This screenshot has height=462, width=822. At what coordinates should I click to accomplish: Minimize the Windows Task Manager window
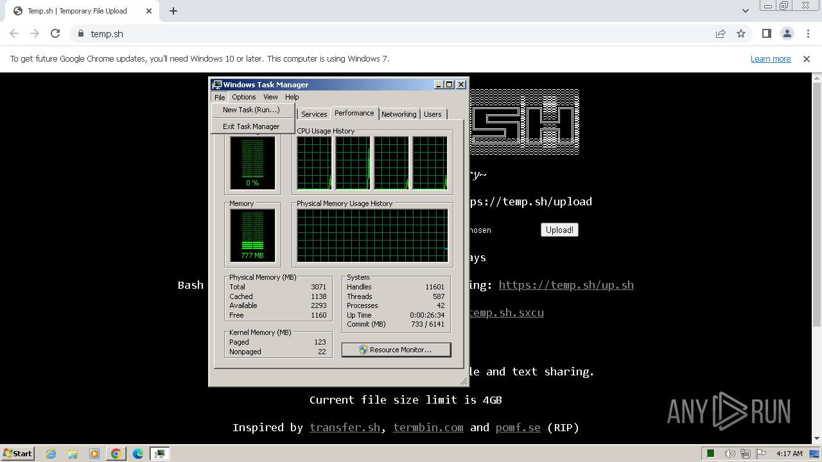(x=439, y=85)
